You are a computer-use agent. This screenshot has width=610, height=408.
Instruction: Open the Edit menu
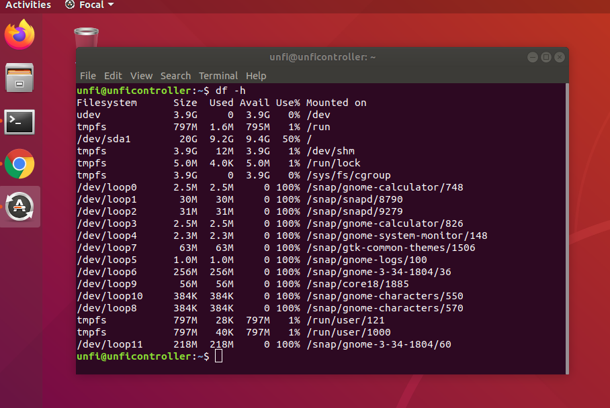coord(113,76)
